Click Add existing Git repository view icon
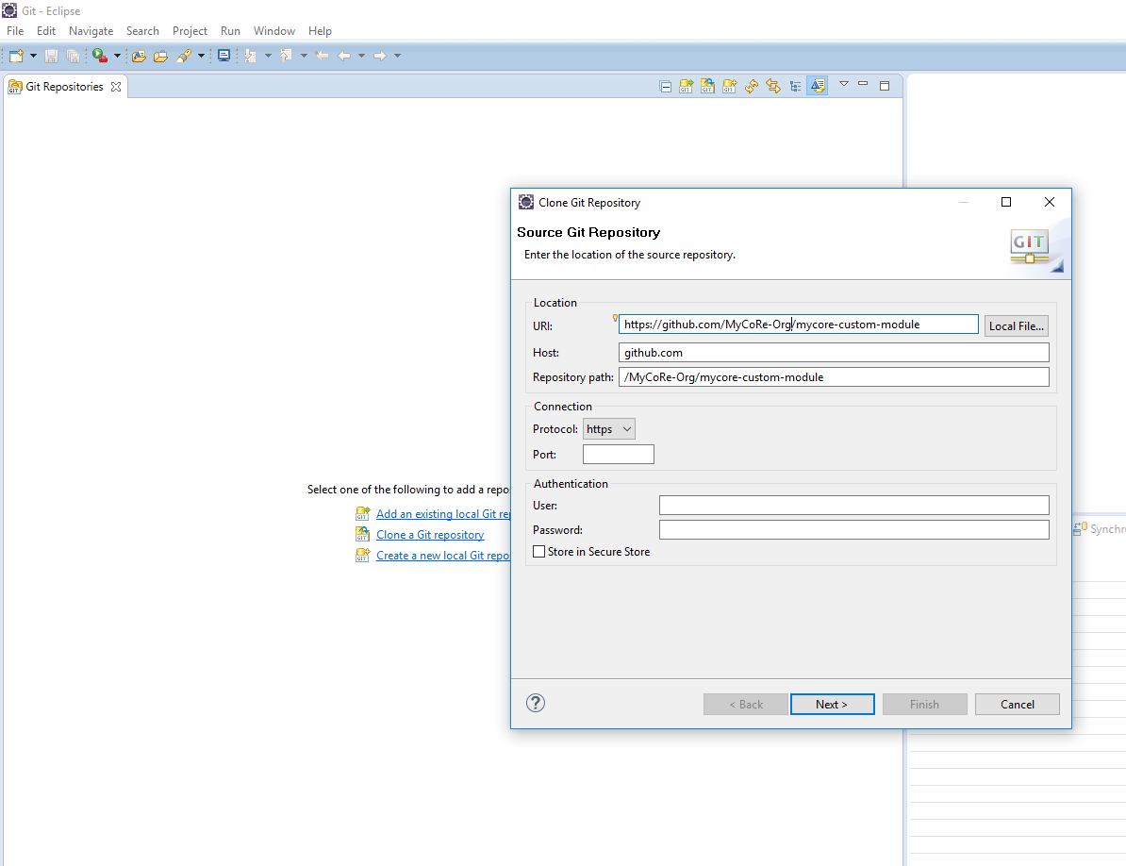The image size is (1126, 866). coord(687,86)
